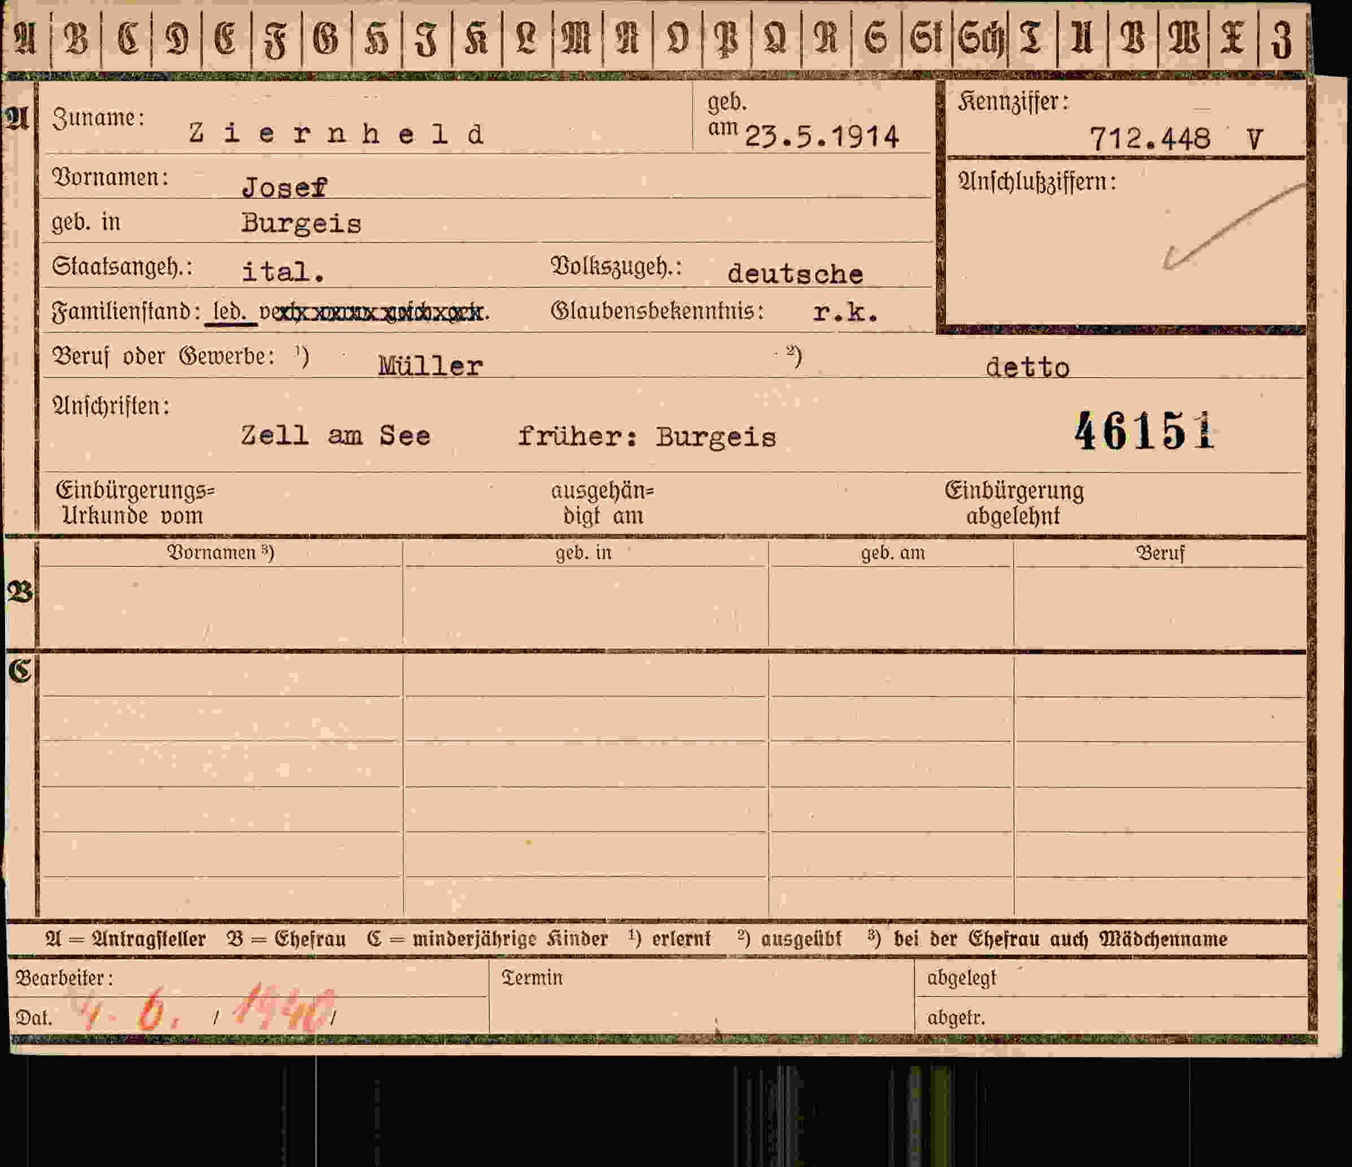This screenshot has height=1167, width=1352.
Task: Select the "Bearbeiter:" label
Action: tap(64, 978)
